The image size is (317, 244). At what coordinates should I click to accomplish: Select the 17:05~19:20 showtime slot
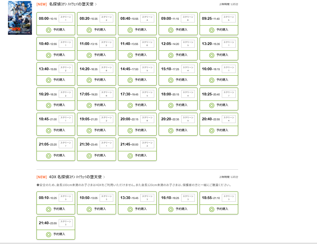[x=88, y=94]
